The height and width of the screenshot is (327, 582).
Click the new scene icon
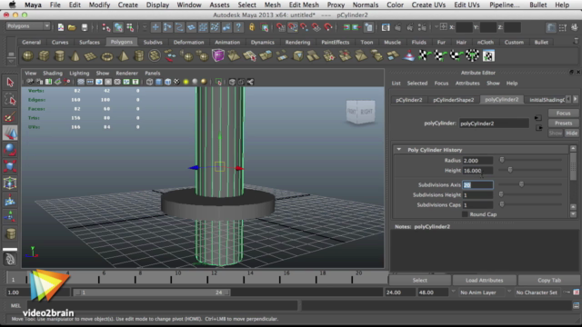point(61,27)
